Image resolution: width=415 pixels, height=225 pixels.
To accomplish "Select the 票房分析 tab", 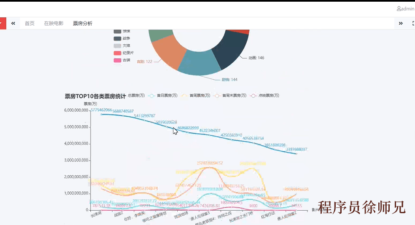I will (x=83, y=23).
